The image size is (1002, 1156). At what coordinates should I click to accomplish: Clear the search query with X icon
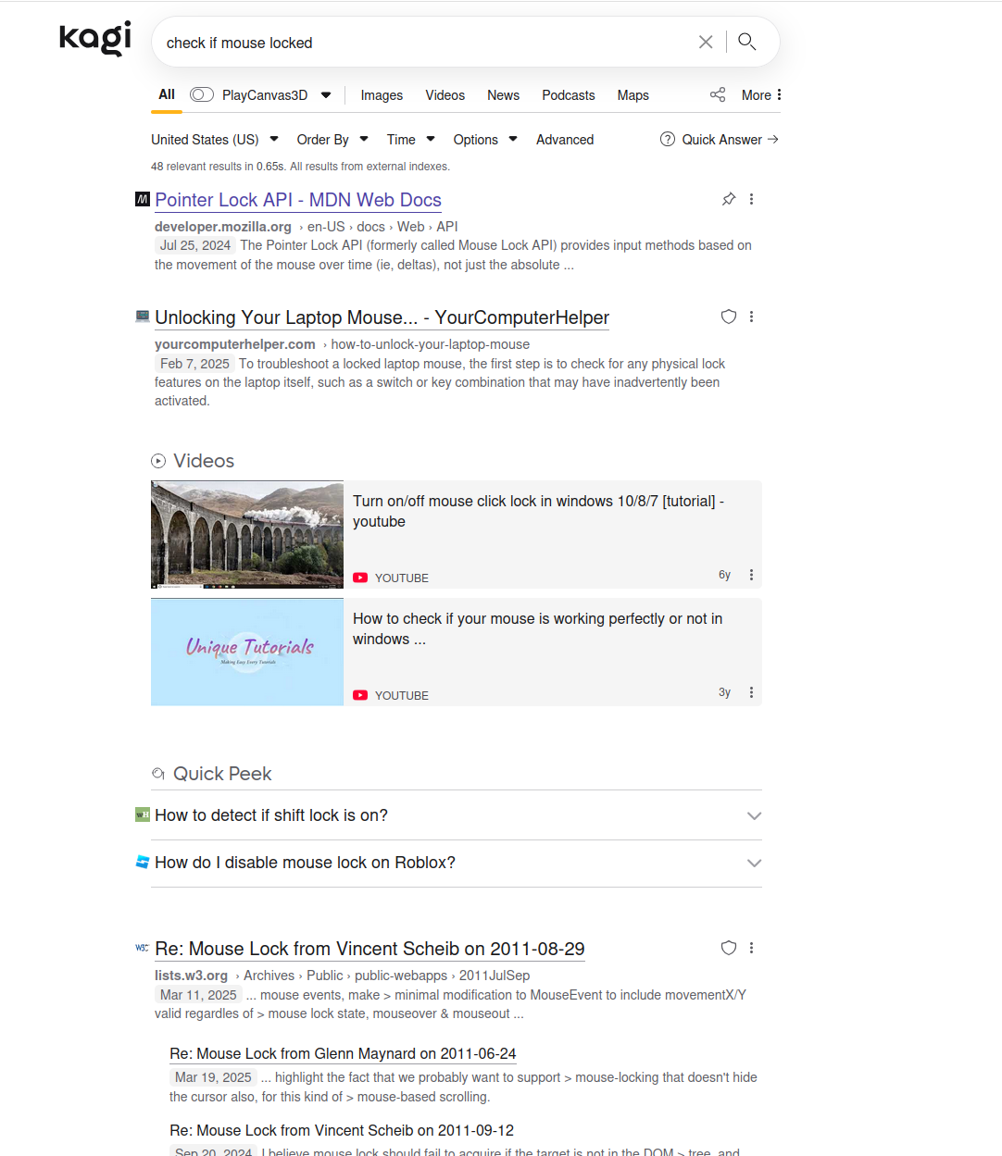(705, 42)
